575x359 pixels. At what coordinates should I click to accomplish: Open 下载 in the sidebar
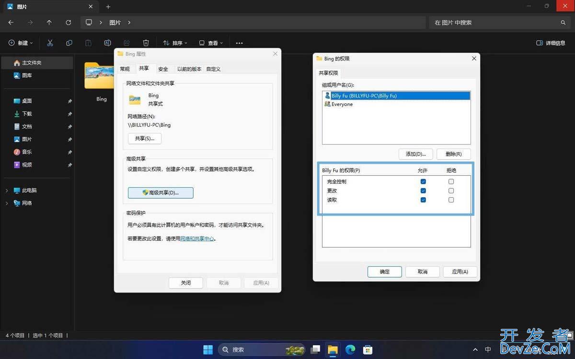[37, 114]
